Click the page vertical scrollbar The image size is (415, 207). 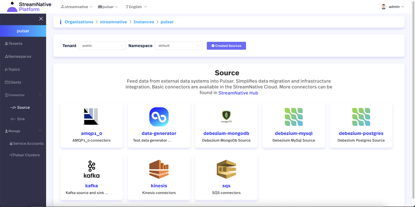click(413, 99)
